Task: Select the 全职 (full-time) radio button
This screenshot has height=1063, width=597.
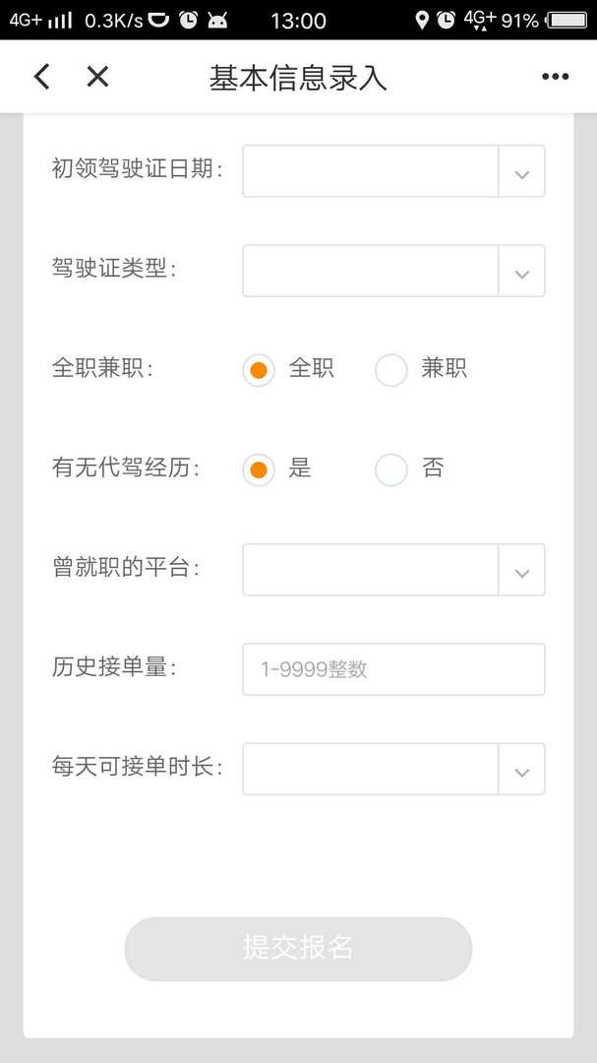Action: coord(258,370)
